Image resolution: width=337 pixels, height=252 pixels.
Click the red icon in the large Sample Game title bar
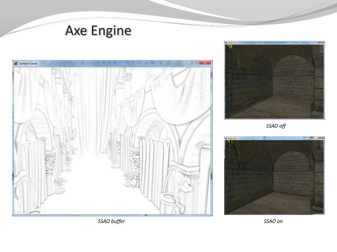coord(15,63)
